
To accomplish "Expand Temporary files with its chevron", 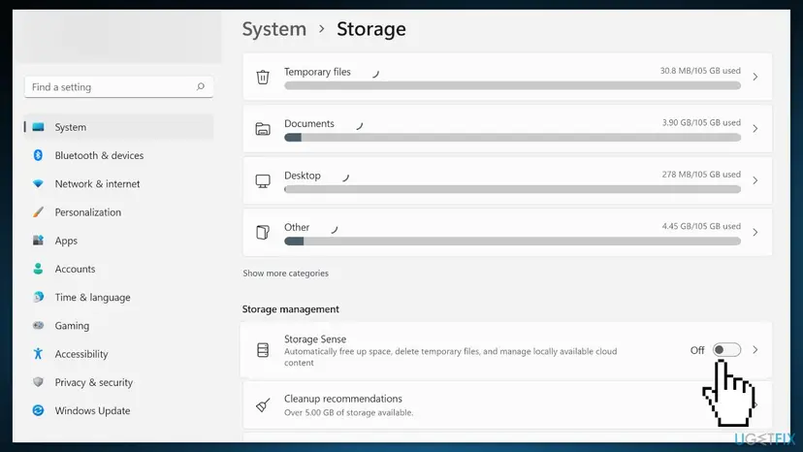I will tap(755, 77).
